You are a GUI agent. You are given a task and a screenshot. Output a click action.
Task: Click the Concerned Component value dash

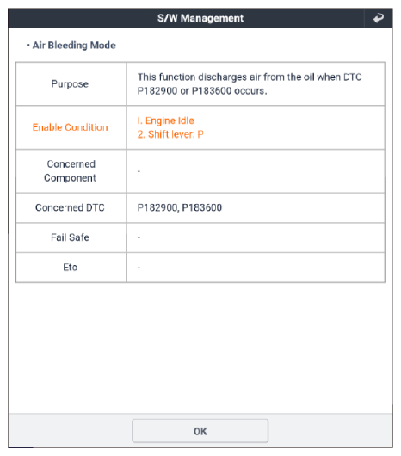(x=139, y=171)
